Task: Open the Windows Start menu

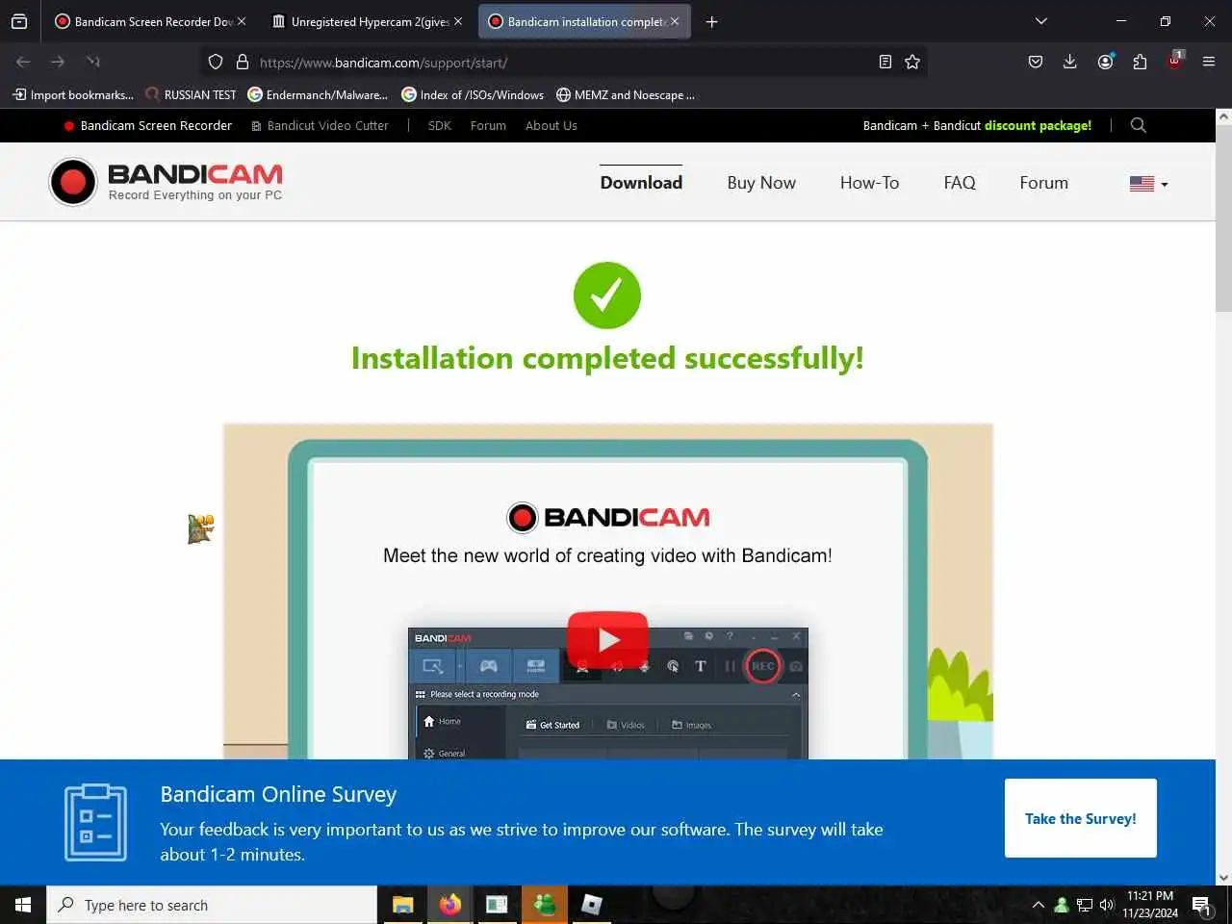Action: click(23, 905)
